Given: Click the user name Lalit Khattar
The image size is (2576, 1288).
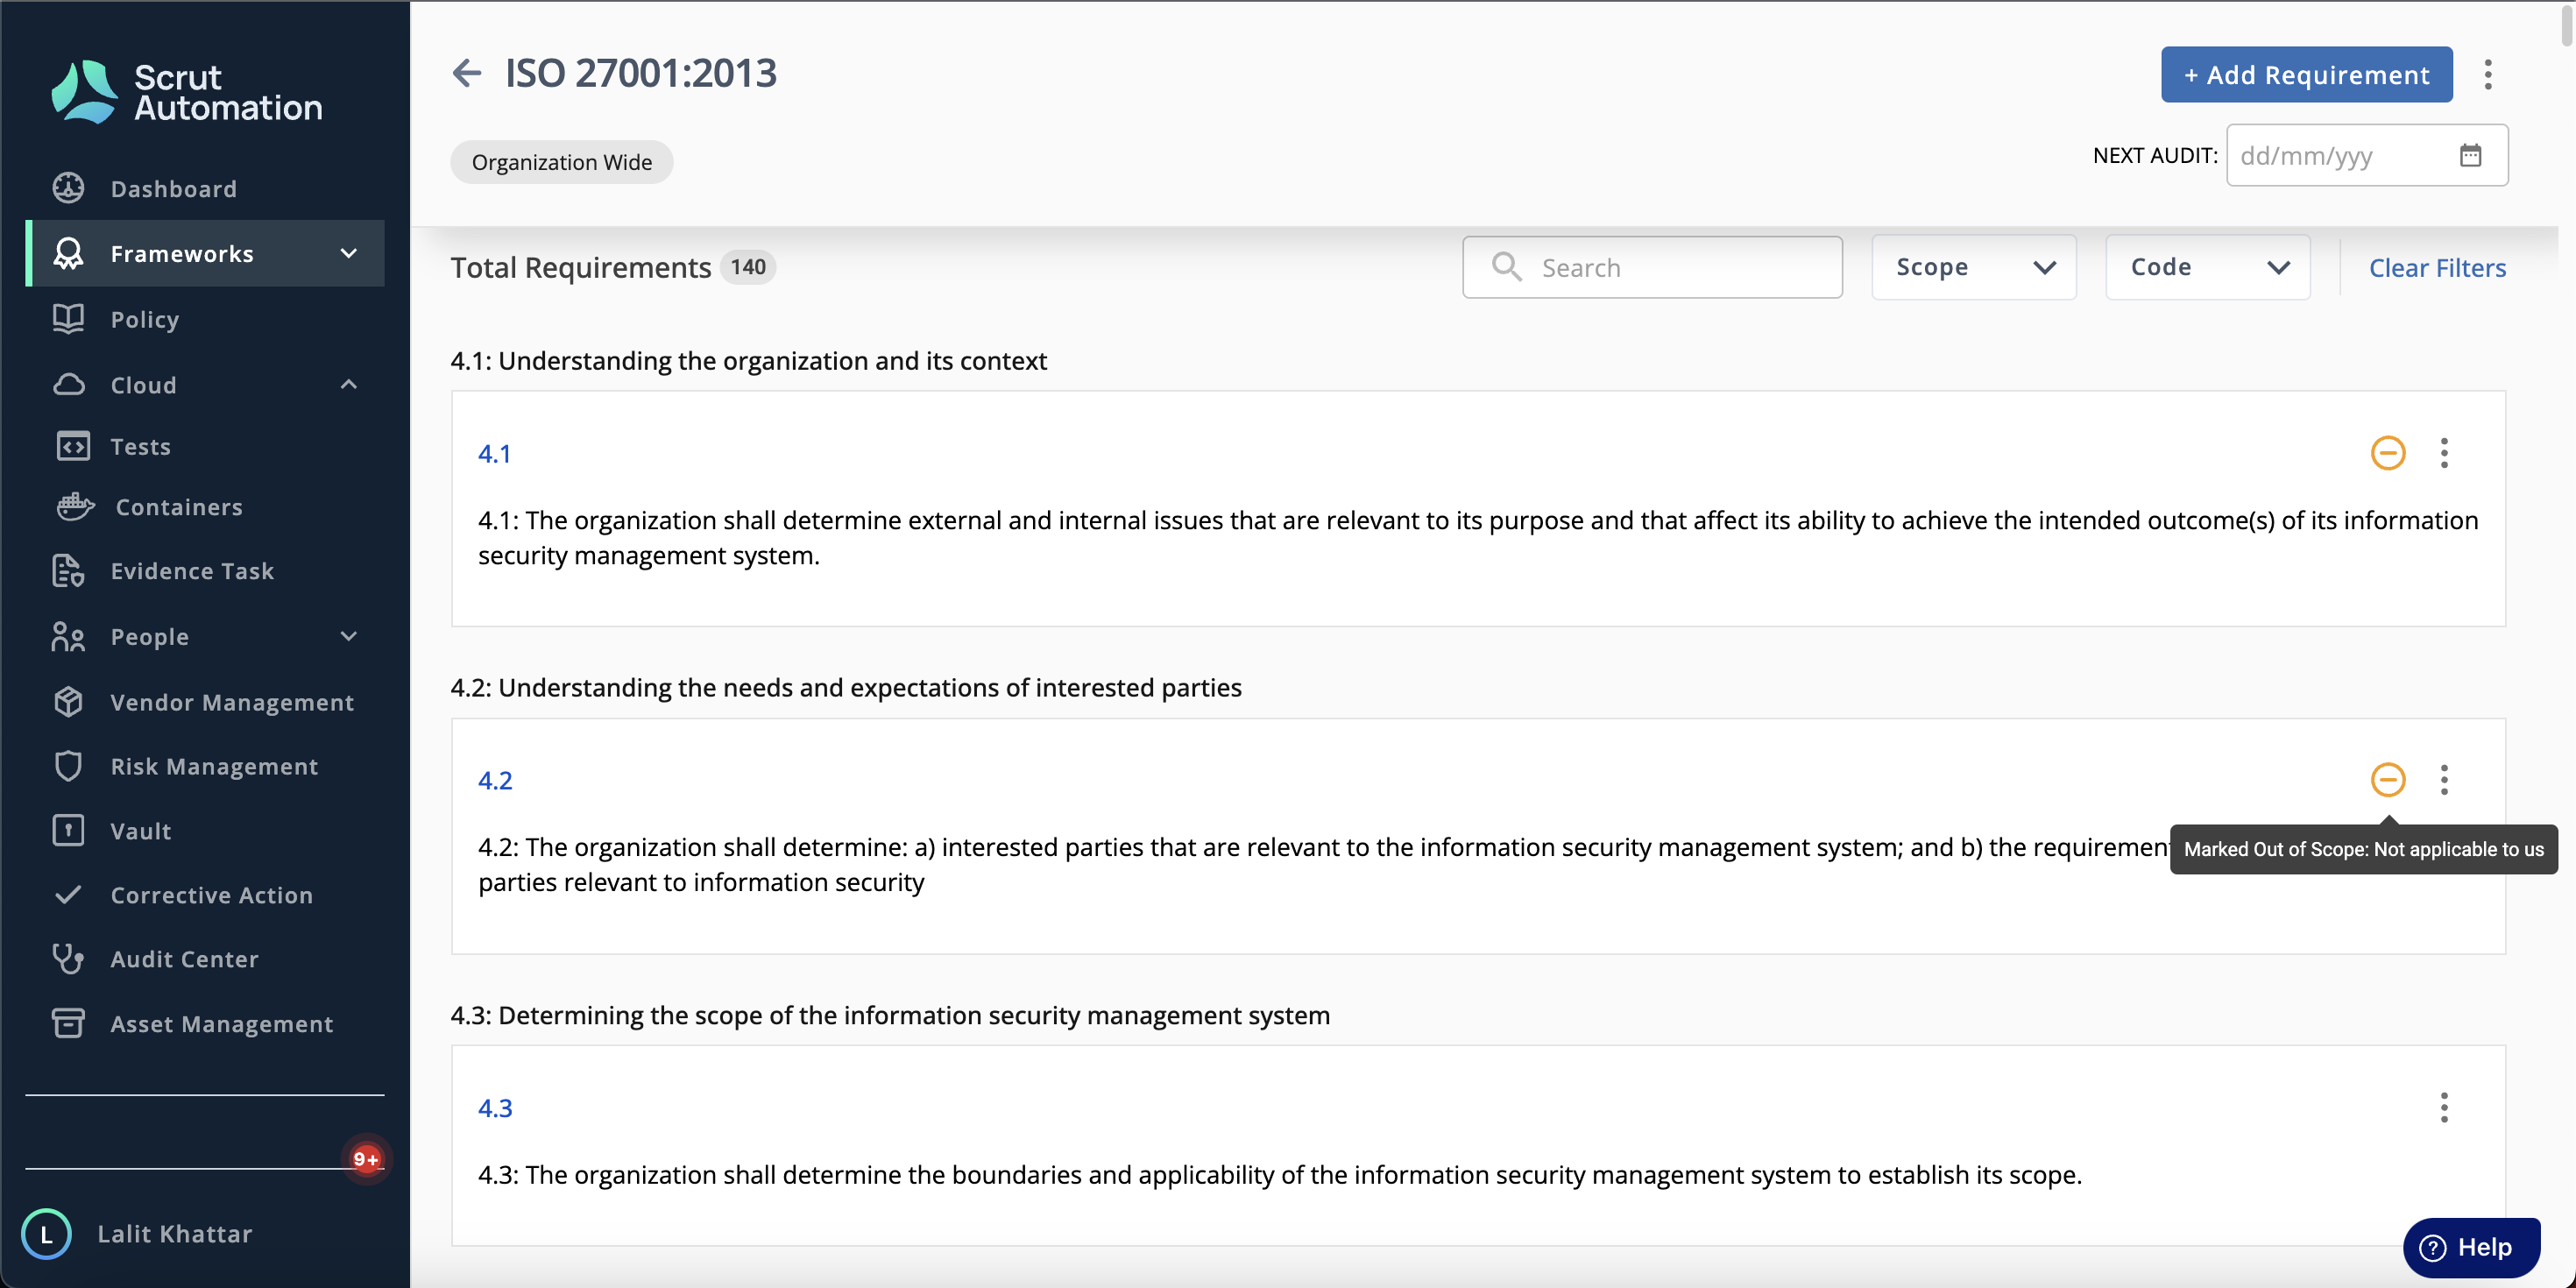Looking at the screenshot, I should coord(174,1233).
